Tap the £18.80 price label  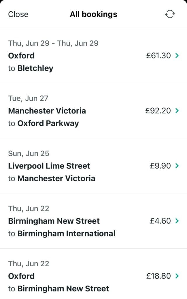point(158,276)
